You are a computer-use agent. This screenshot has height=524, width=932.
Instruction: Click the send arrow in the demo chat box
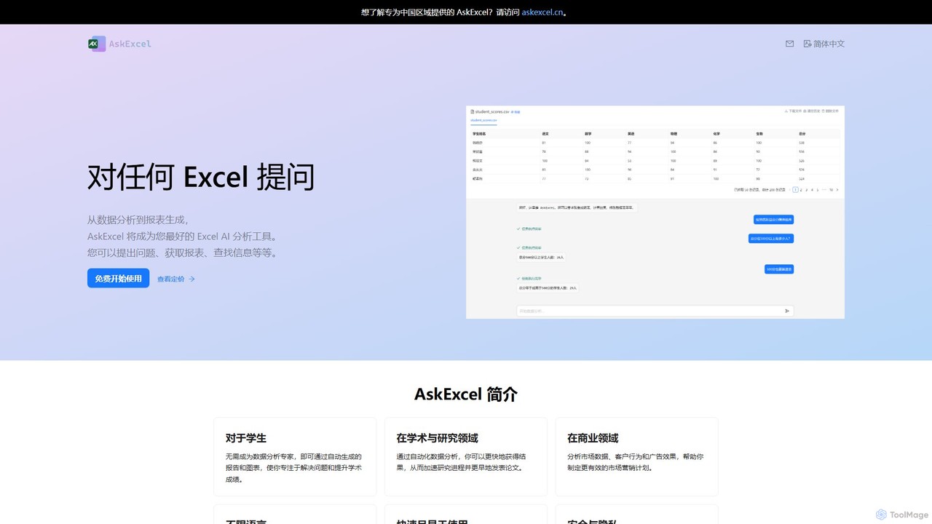(787, 311)
